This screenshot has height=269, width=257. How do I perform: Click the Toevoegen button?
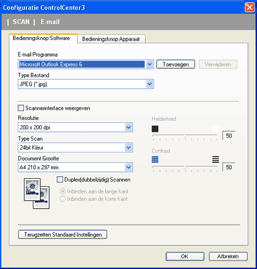[176, 65]
